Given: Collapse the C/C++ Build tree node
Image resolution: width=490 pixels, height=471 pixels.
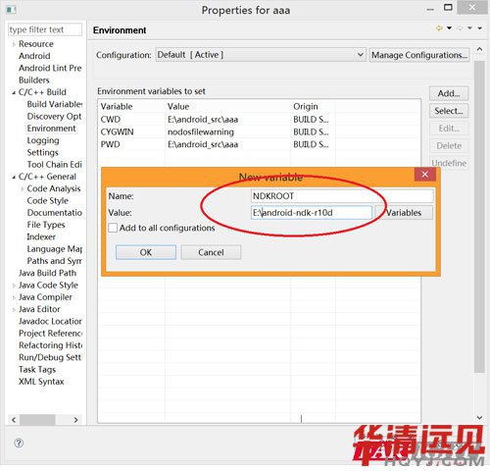Looking at the screenshot, I should (14, 93).
